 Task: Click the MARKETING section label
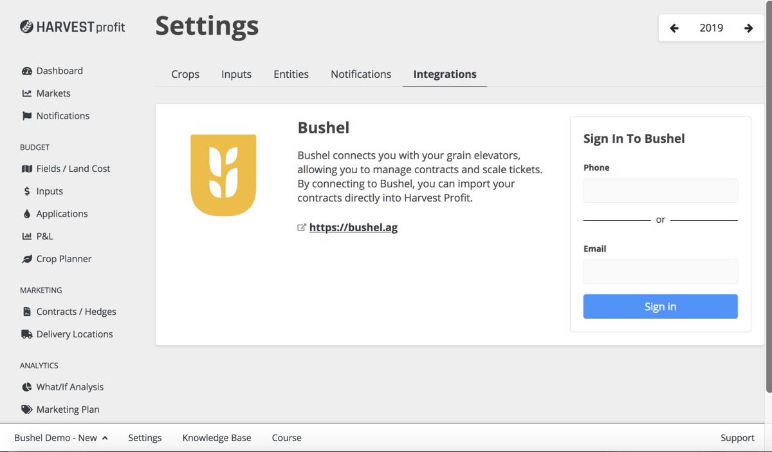tap(41, 290)
